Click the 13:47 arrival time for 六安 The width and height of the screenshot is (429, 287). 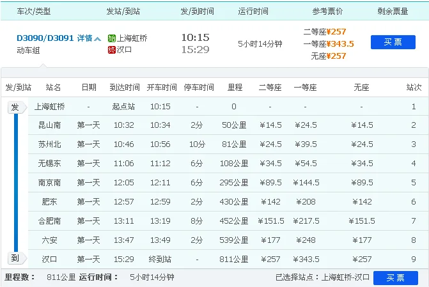(123, 240)
